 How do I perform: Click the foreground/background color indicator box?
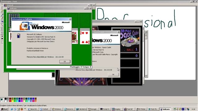click(2, 100)
